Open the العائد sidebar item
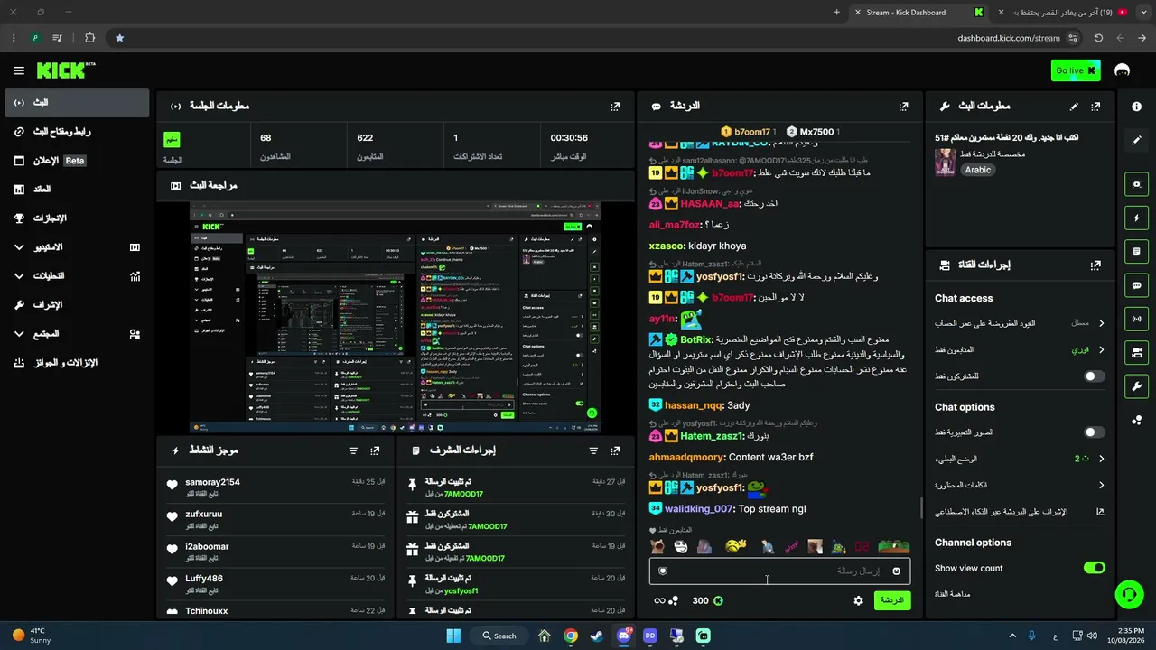The image size is (1156, 650). point(77,189)
